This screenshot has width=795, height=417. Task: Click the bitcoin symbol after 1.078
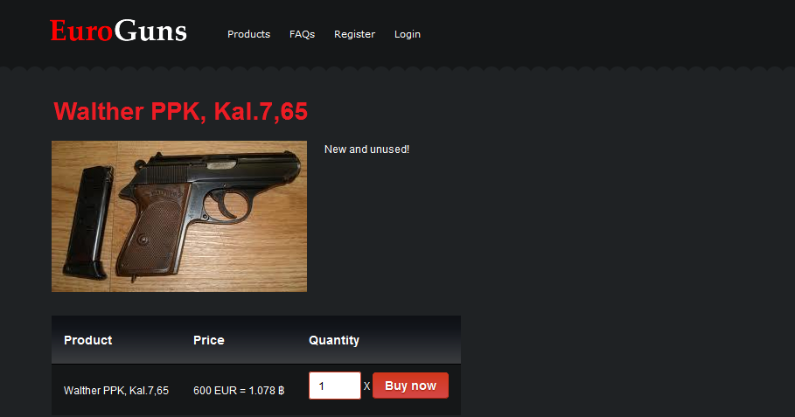[x=281, y=391]
